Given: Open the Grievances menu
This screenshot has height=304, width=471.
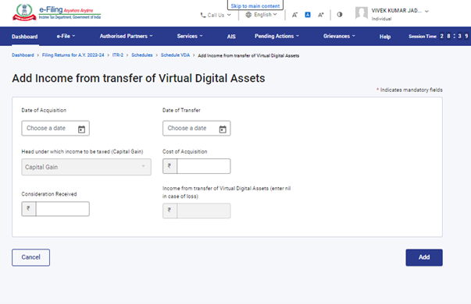Looking at the screenshot, I should point(339,37).
